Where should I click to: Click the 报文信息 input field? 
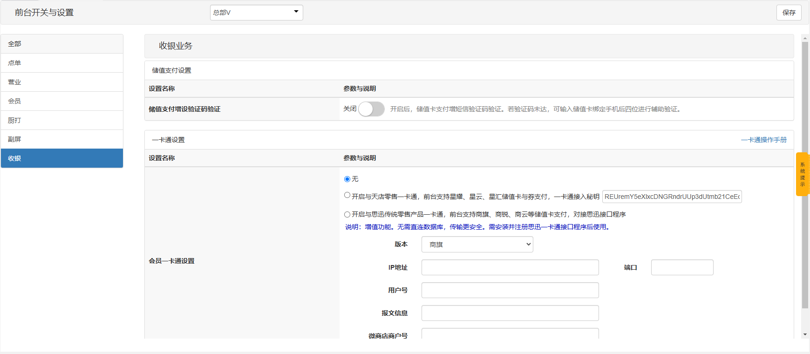(510, 313)
